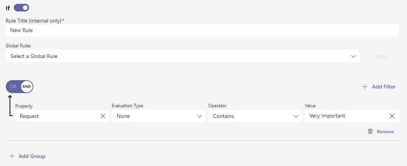Click the Add Filter button label
The image size is (407, 166).
pyautogui.click(x=384, y=87)
